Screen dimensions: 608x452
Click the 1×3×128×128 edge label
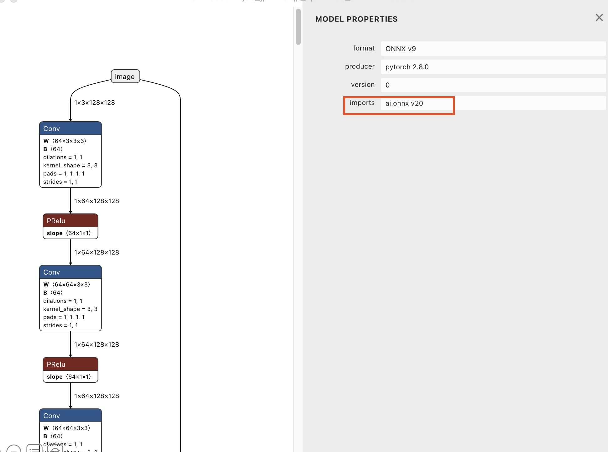click(94, 102)
